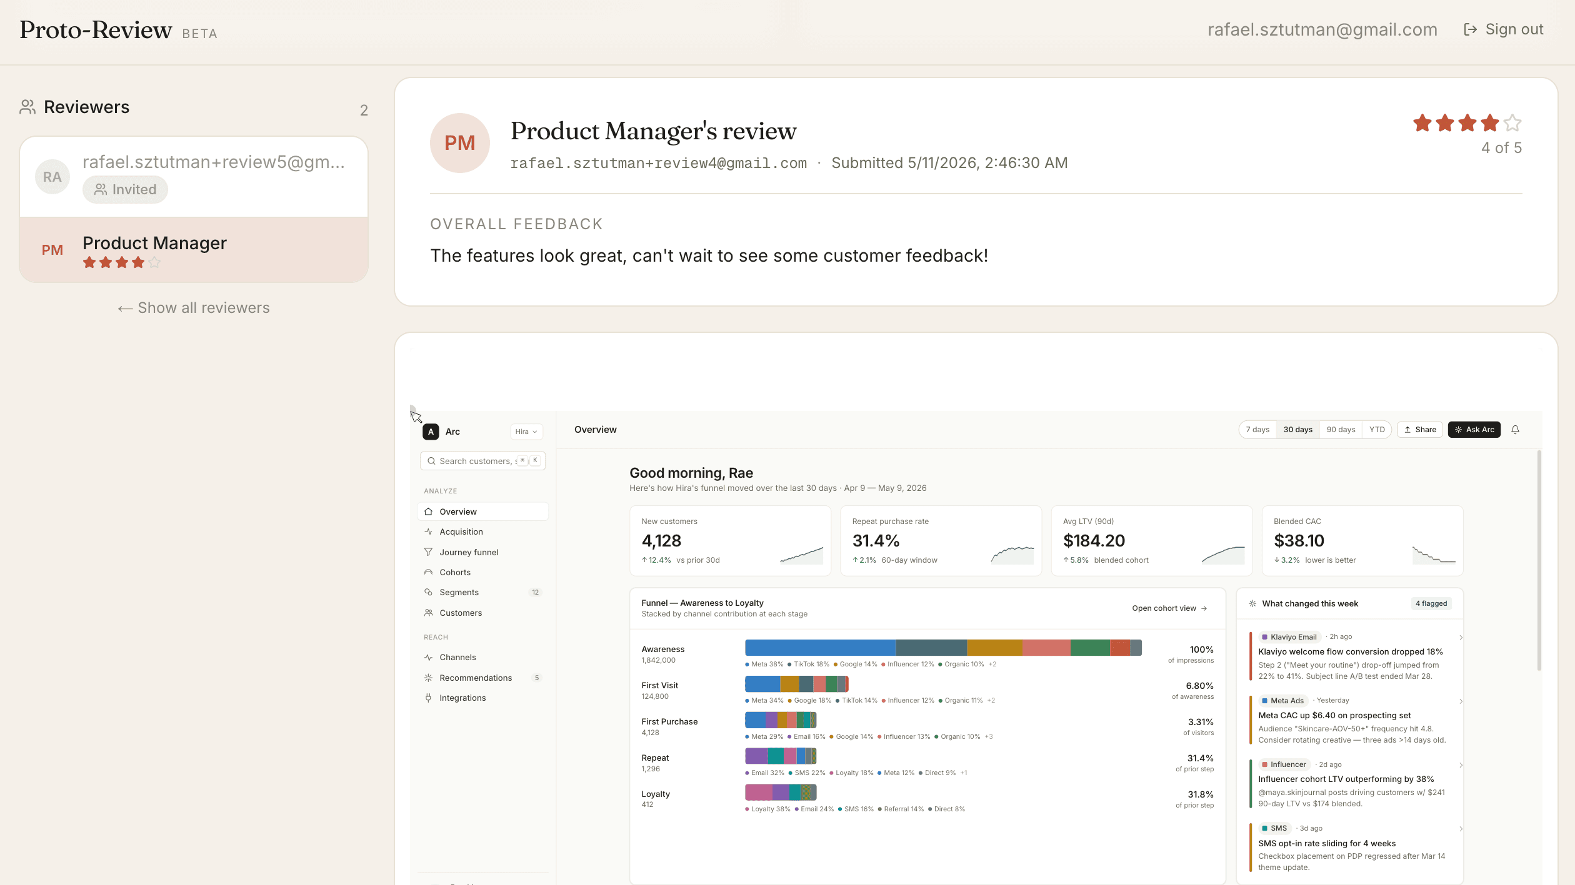Screen dimensions: 1575x885
Task: Click the Arc logo icon
Action: tap(431, 432)
